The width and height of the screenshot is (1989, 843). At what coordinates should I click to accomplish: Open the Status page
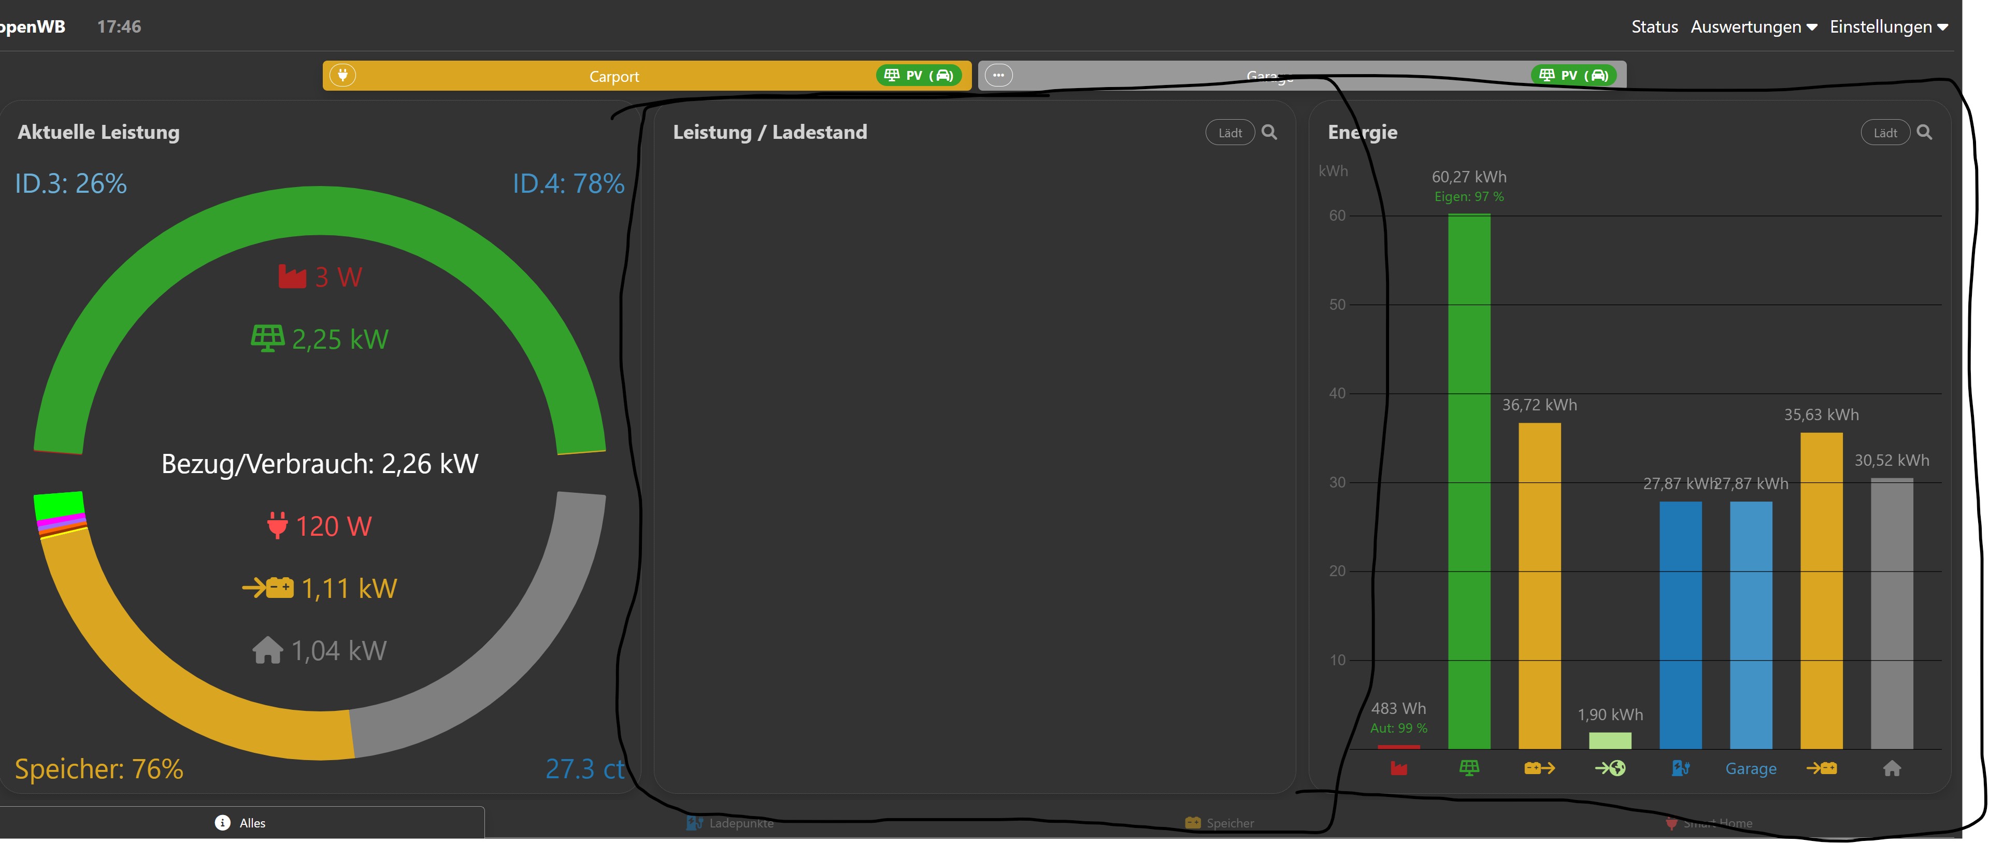(x=1654, y=27)
